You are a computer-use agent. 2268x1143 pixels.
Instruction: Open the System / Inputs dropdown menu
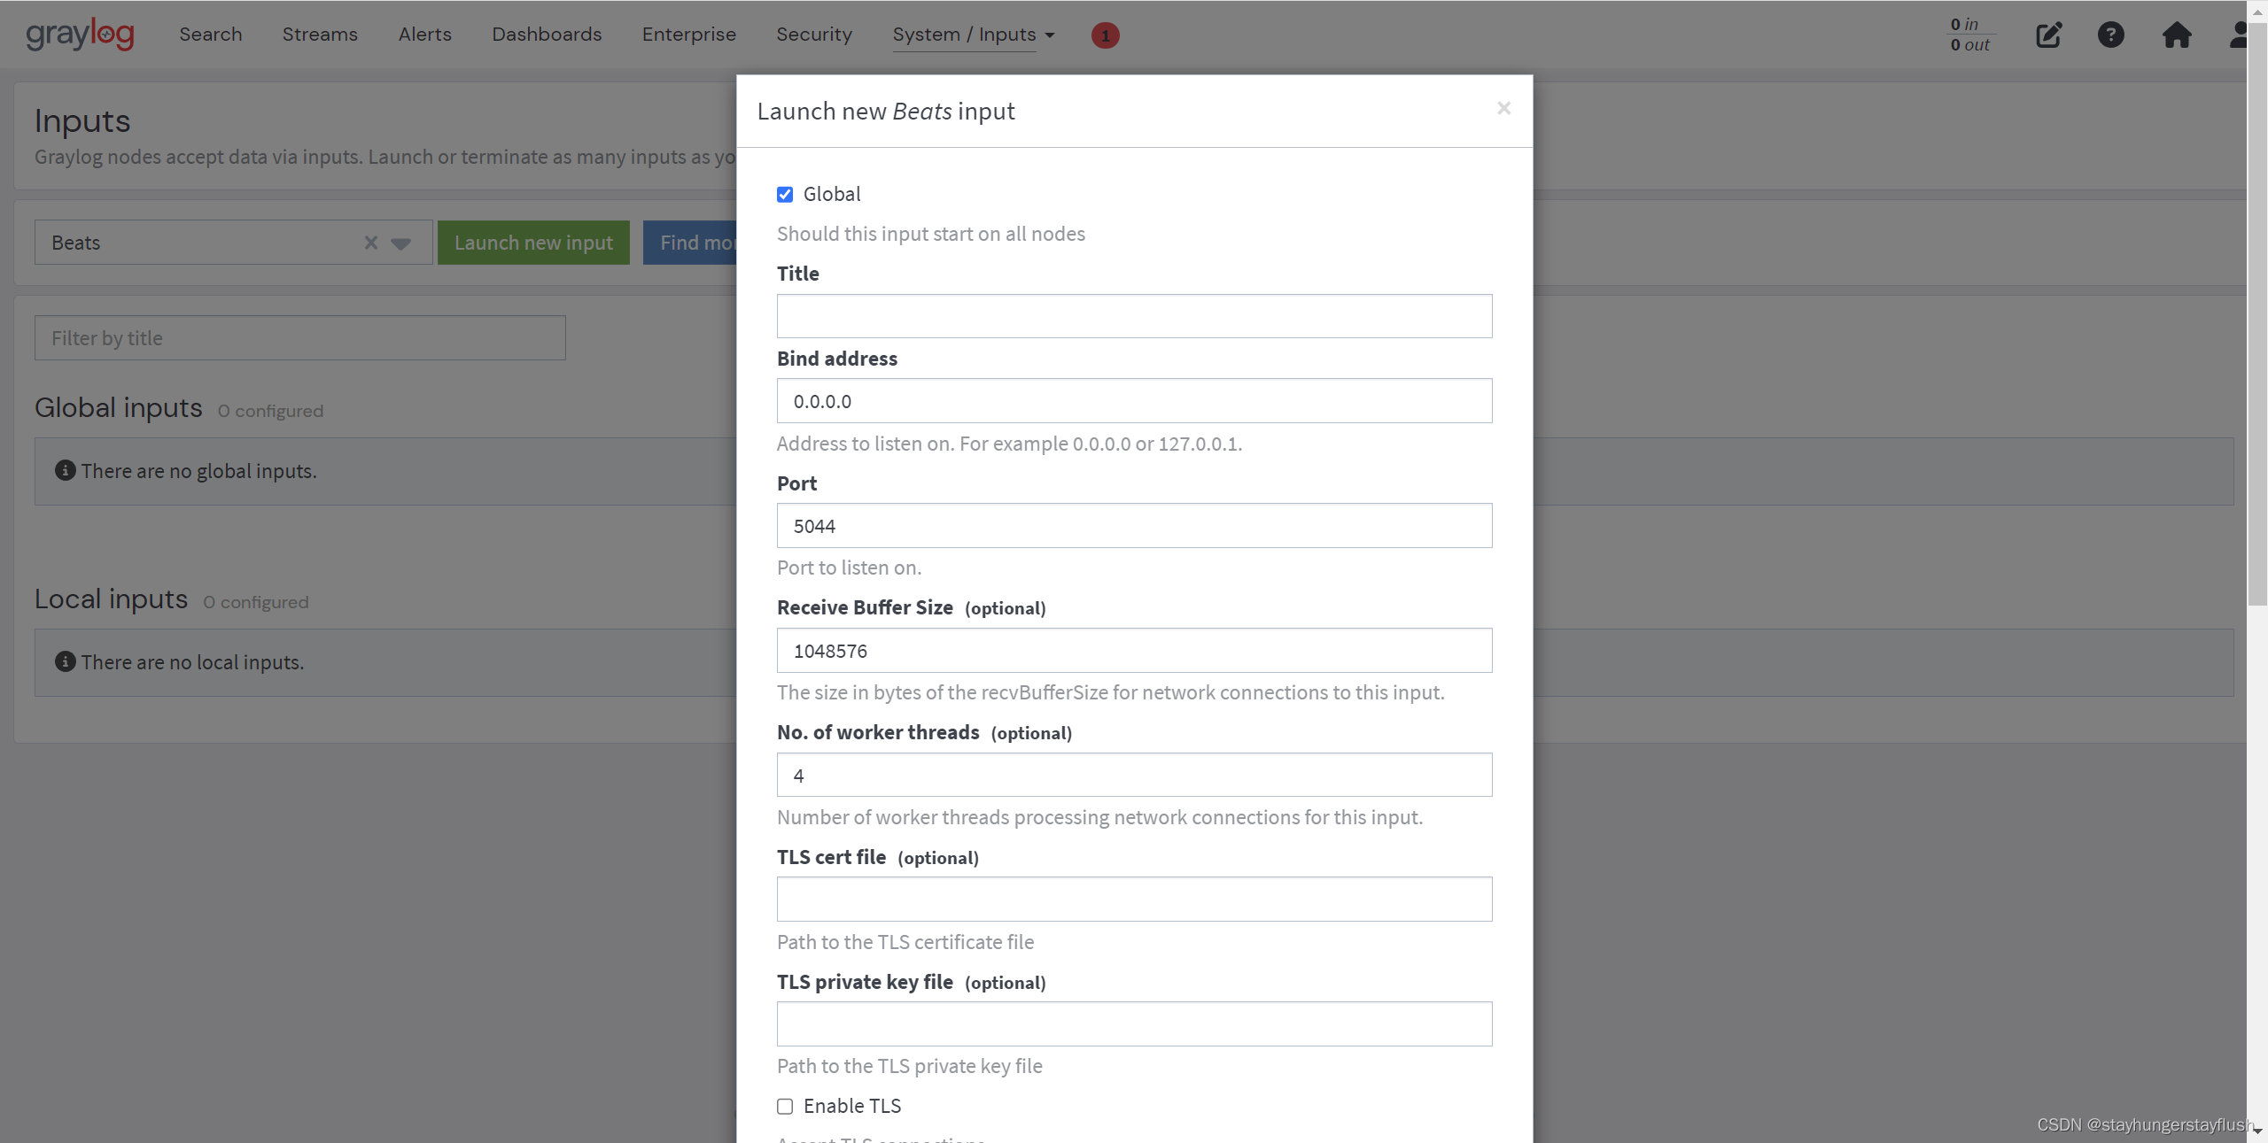pos(973,35)
